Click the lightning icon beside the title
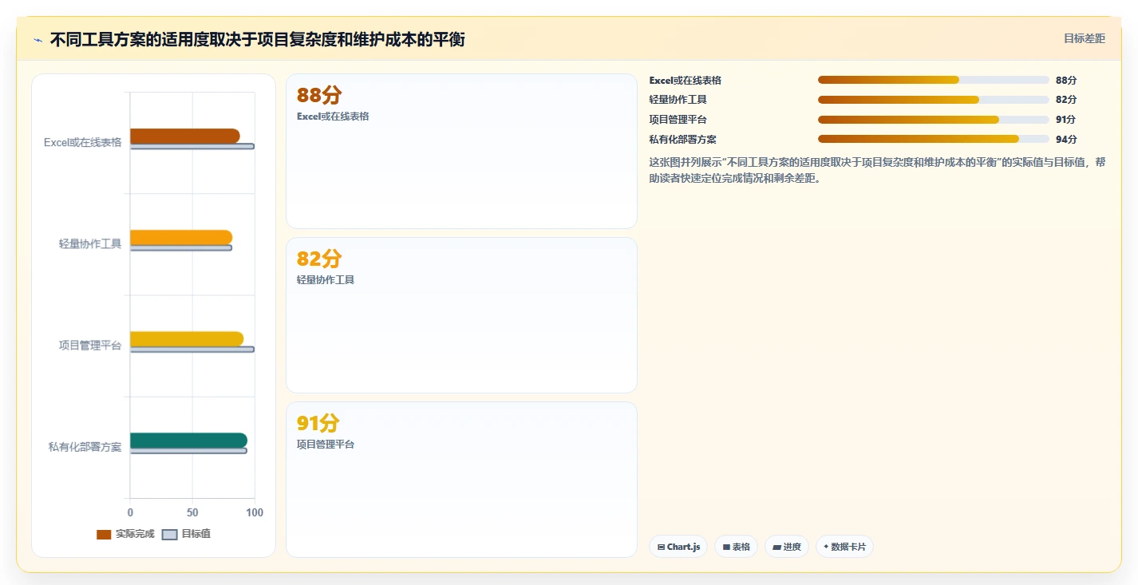The image size is (1138, 585). (x=38, y=40)
